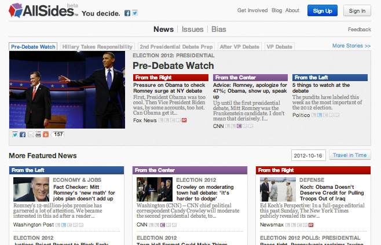Open the Pre-Debate Watch headline
The height and width of the screenshot is (245, 381).
click(x=173, y=65)
